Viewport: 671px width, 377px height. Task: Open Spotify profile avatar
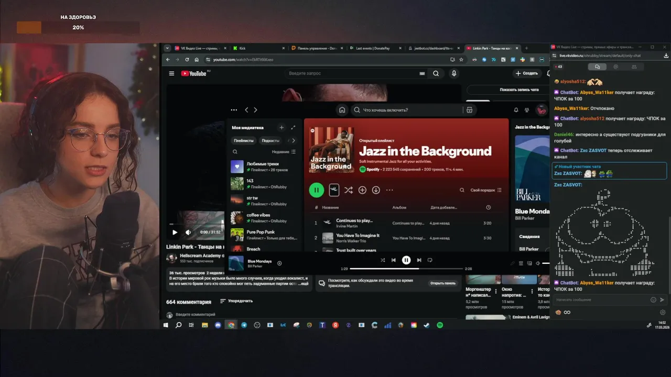[541, 110]
